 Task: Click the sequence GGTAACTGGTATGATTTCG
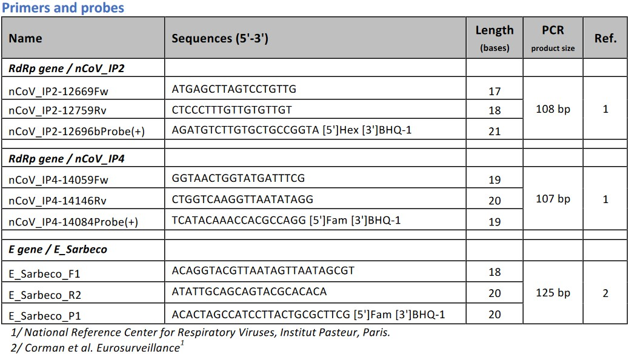click(238, 178)
